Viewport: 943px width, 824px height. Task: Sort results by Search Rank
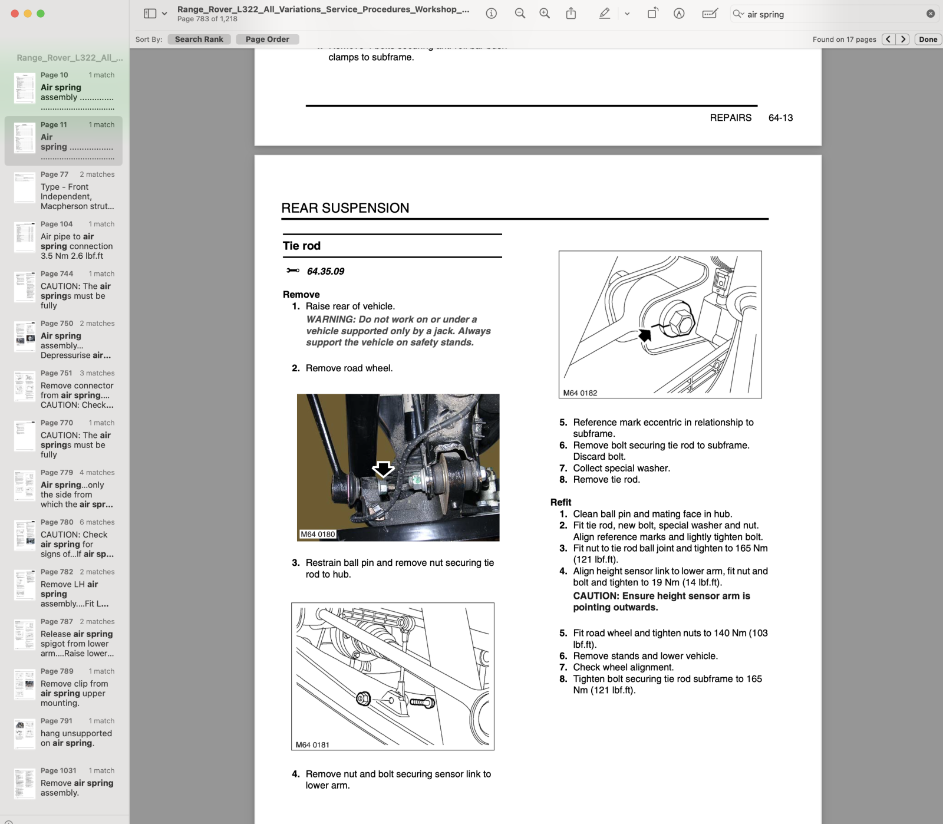click(199, 39)
